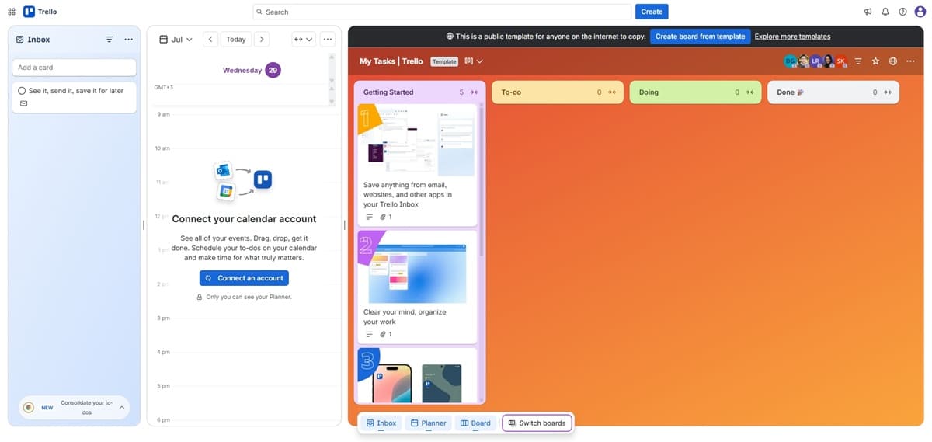Click the description icon on card 2
Image resolution: width=932 pixels, height=442 pixels.
[x=369, y=334]
